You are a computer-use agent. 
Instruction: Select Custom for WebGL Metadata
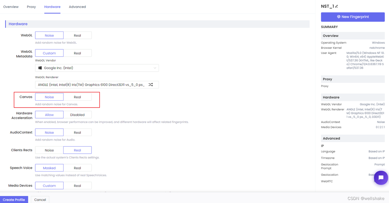(x=49, y=53)
